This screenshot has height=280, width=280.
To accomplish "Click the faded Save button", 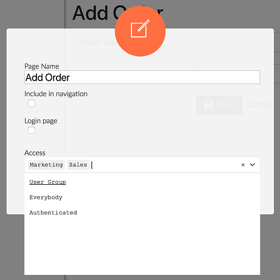I will pos(220,105).
